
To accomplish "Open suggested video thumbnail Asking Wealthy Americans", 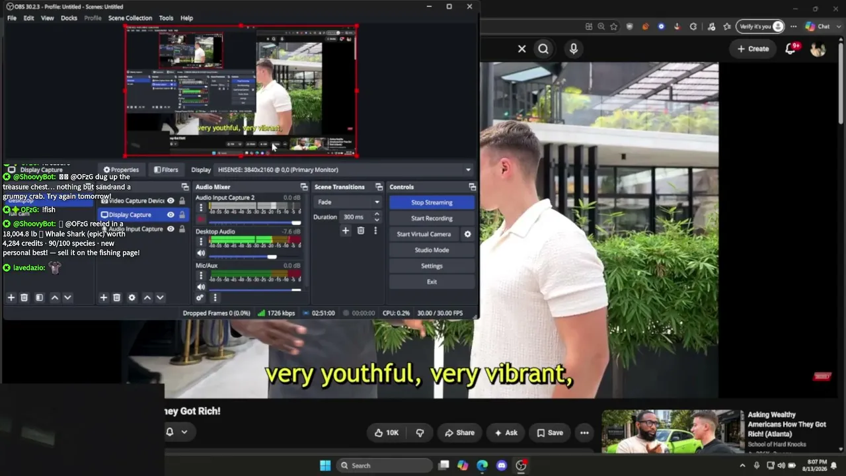I will pyautogui.click(x=672, y=431).
